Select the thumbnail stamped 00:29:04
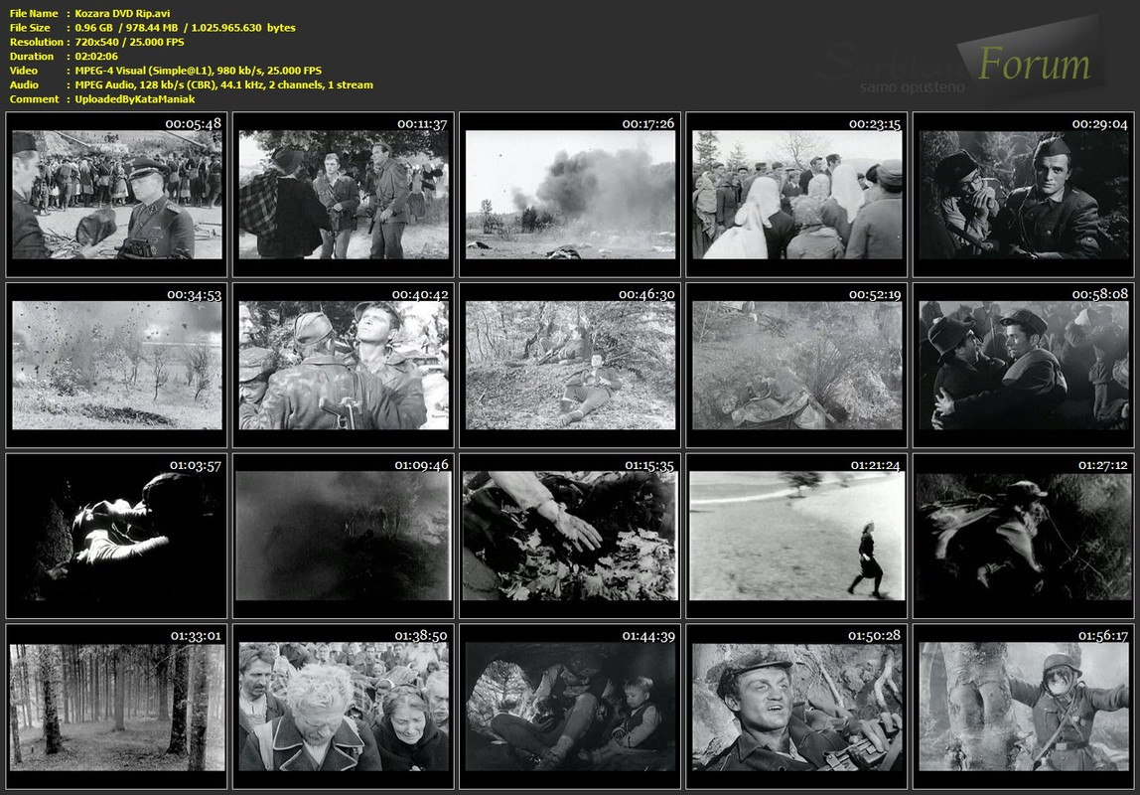 pos(1024,195)
